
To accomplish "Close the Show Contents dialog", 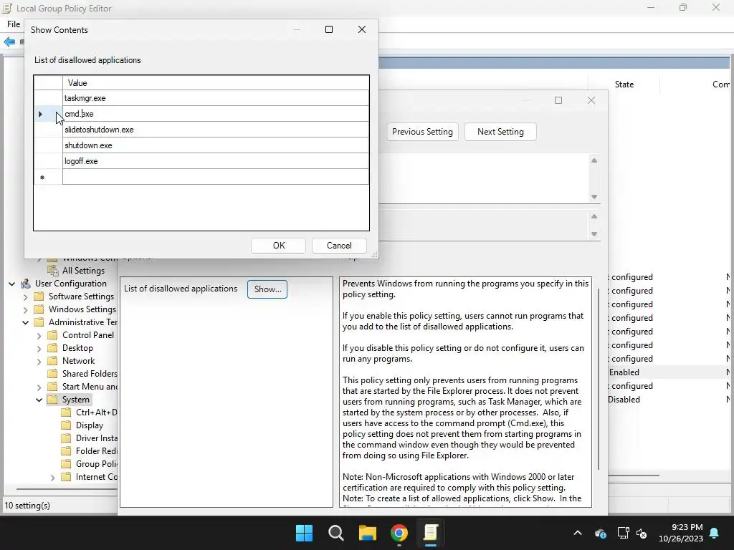I will click(x=362, y=29).
